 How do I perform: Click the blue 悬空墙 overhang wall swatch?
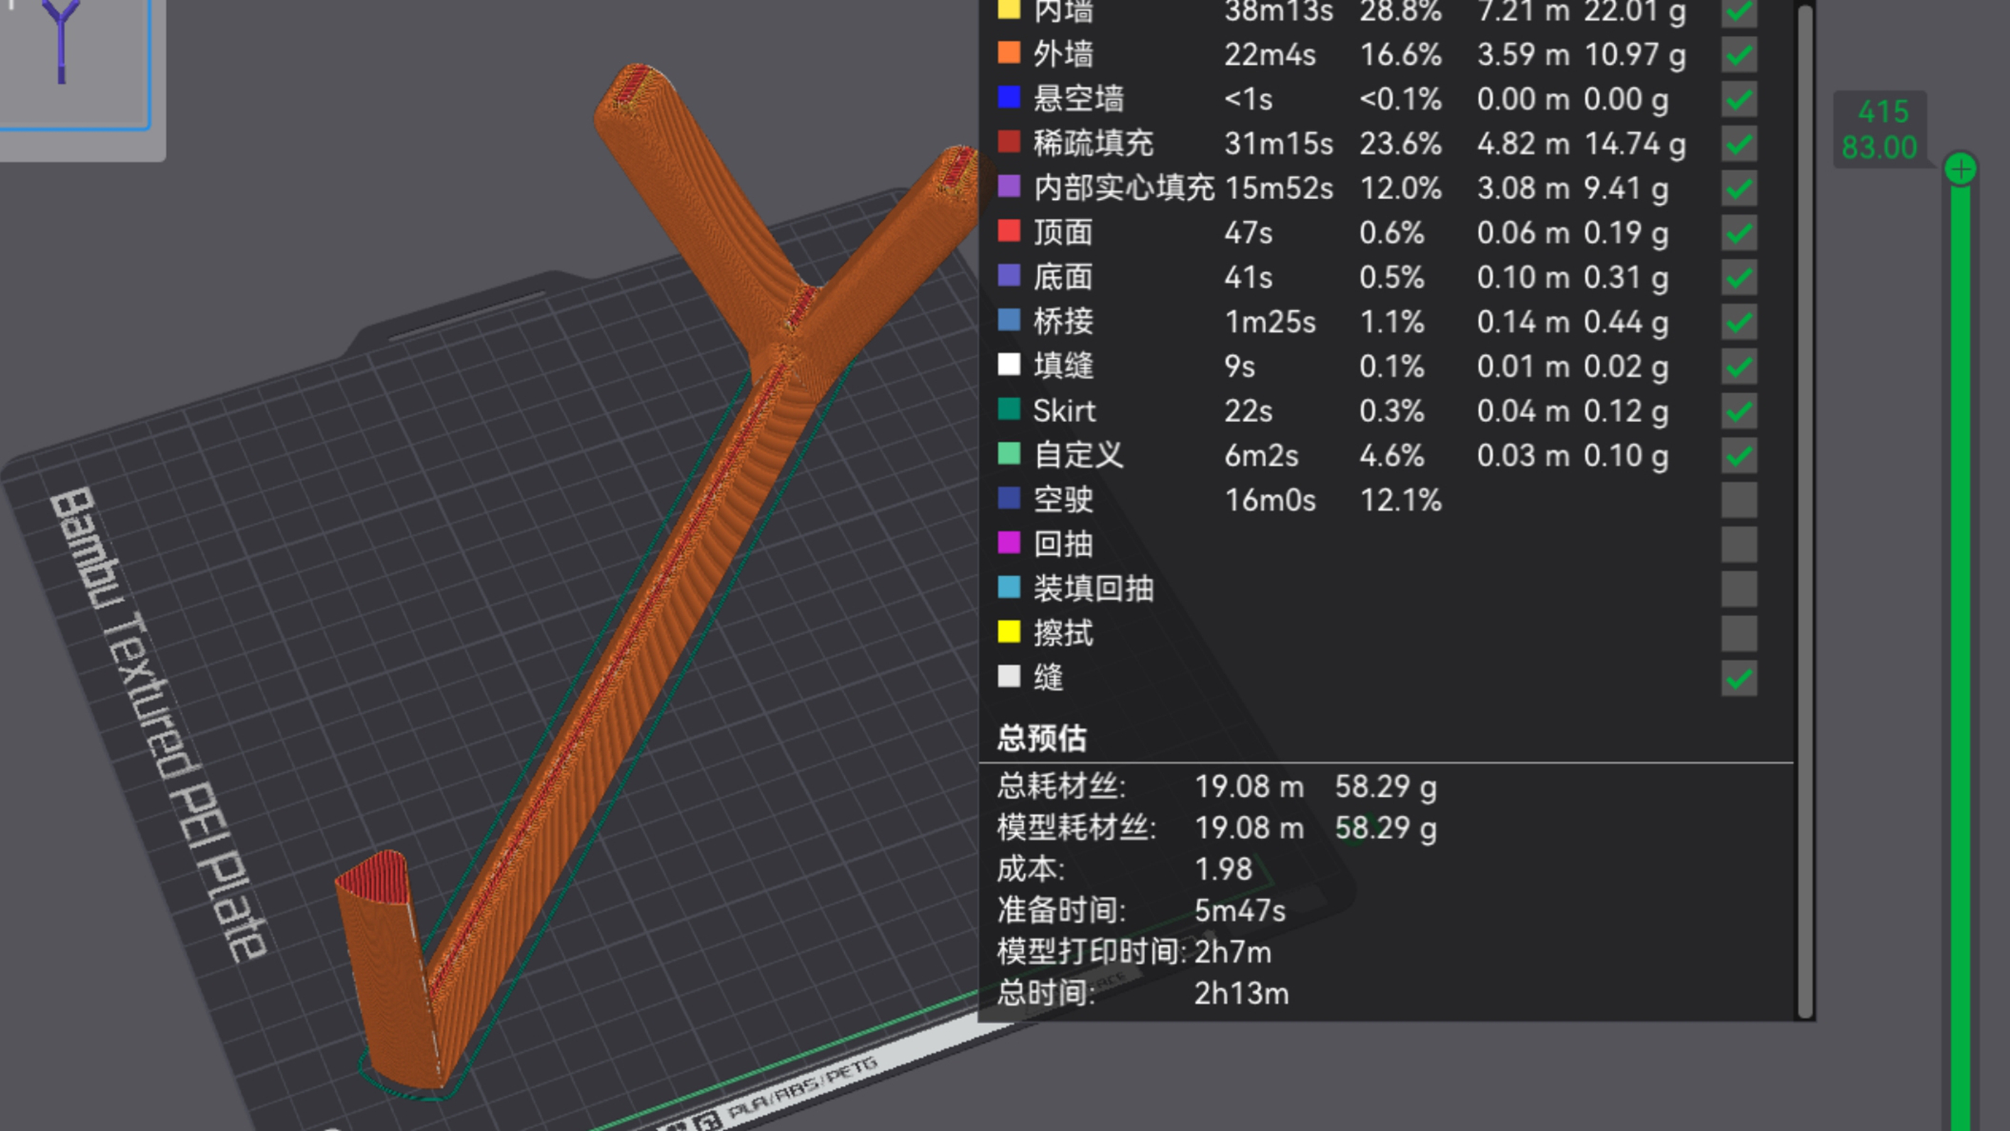pyautogui.click(x=1008, y=97)
